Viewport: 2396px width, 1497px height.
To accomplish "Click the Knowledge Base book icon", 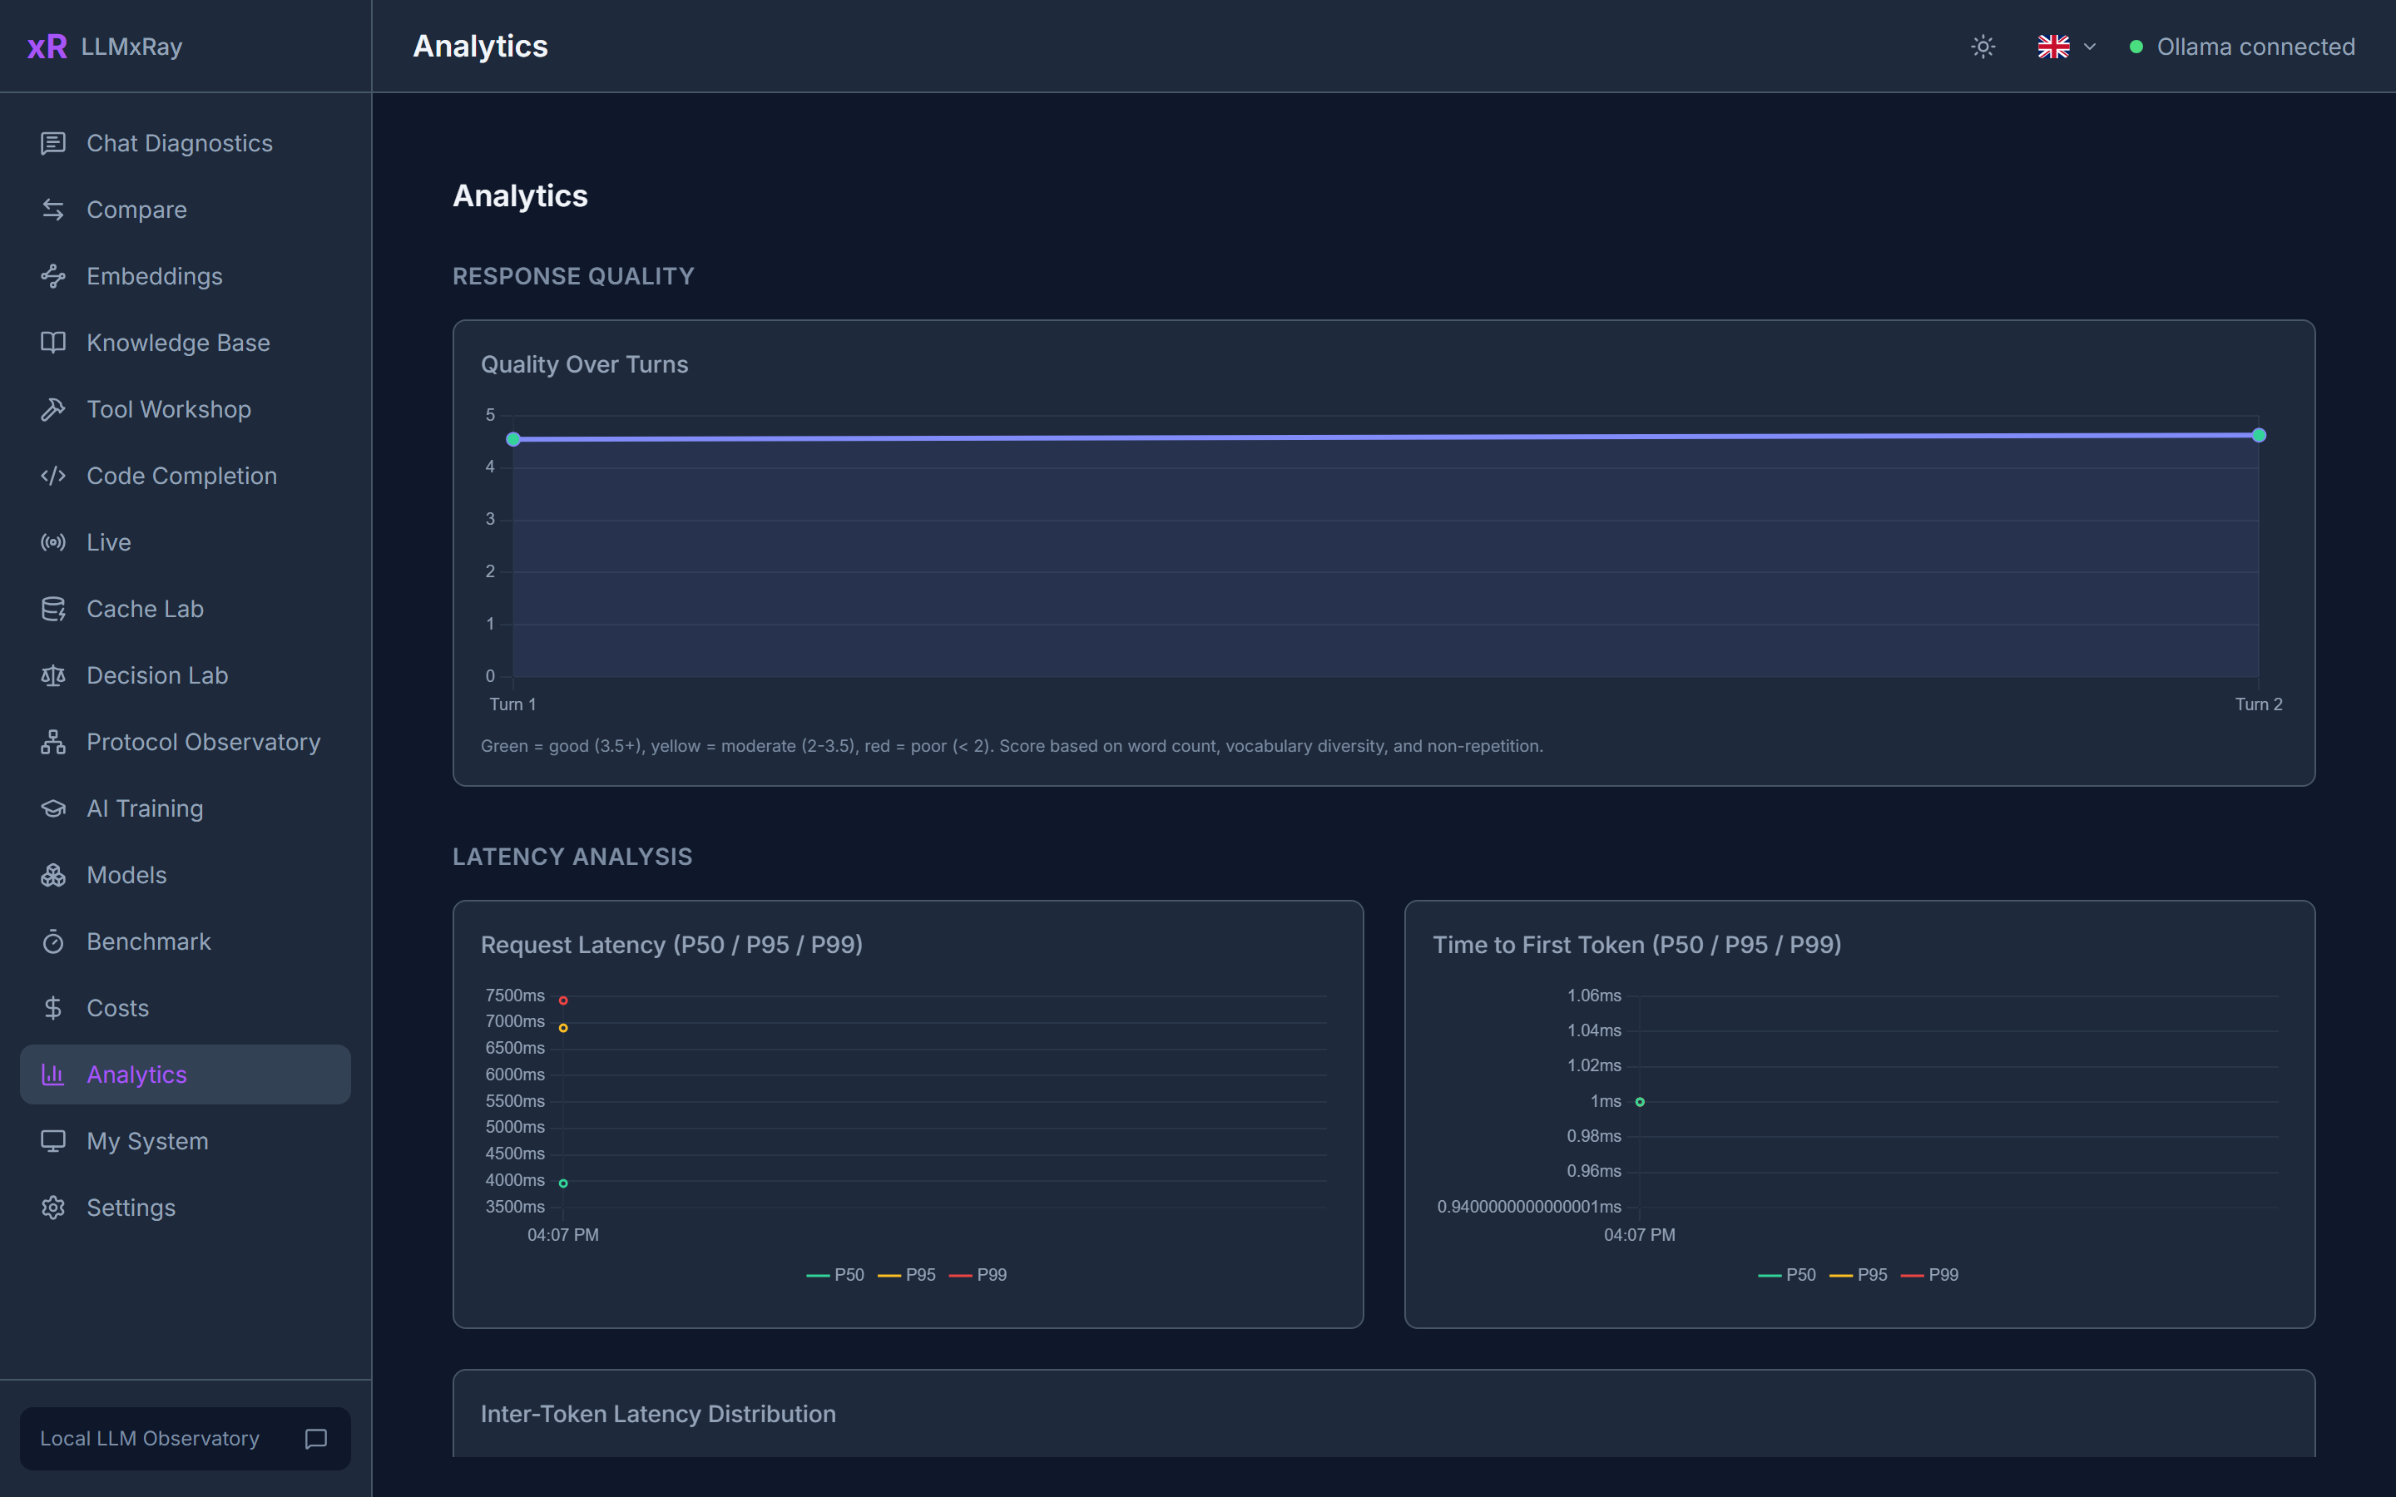I will 53,343.
